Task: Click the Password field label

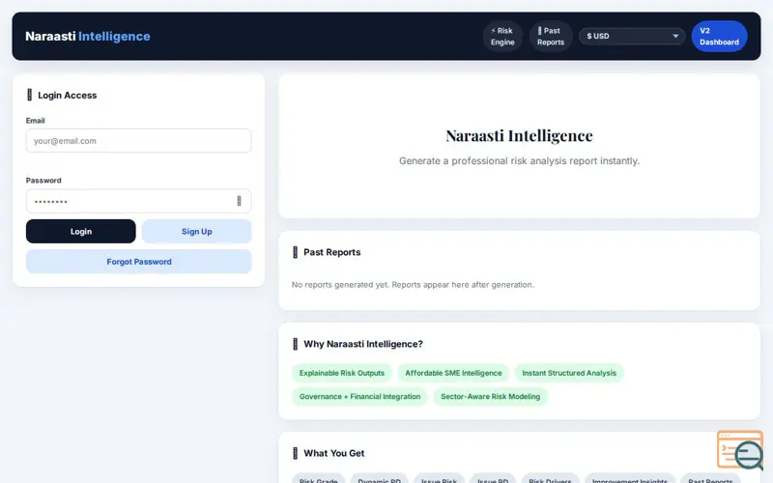Action: pyautogui.click(x=43, y=181)
